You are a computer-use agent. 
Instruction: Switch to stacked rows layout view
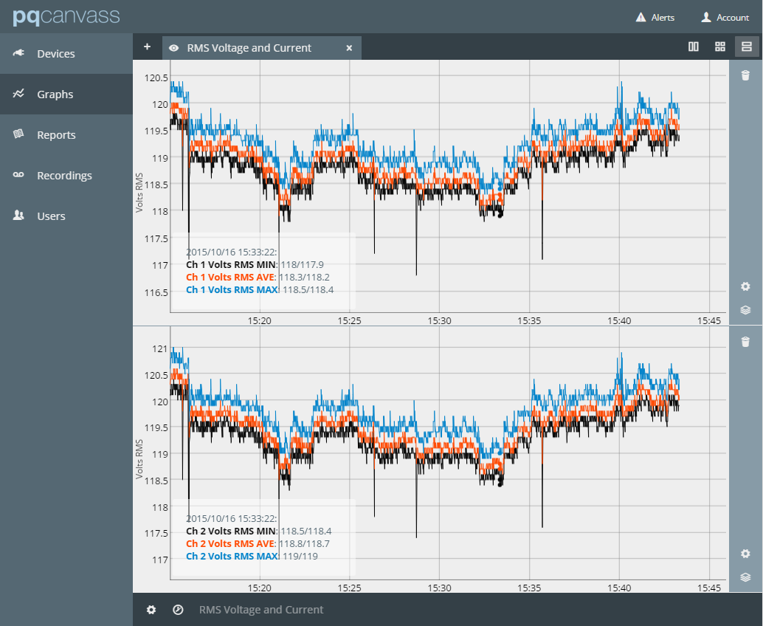[x=746, y=47]
